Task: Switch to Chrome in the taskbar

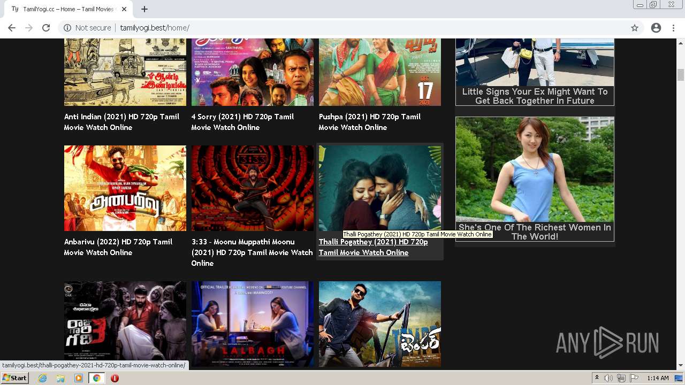Action: click(x=97, y=378)
